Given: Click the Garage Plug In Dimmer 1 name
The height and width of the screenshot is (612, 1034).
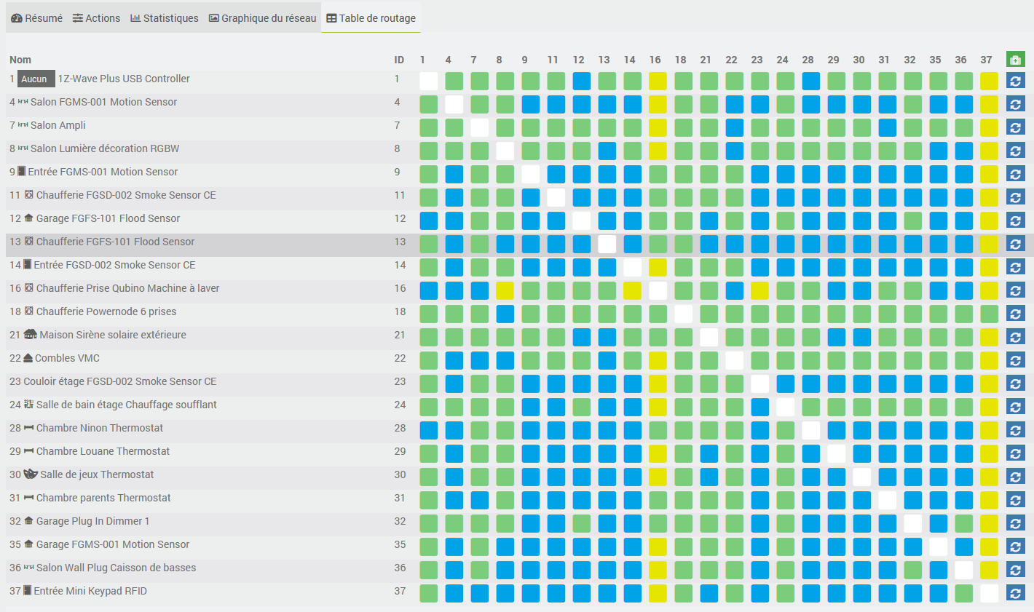Looking at the screenshot, I should pos(92,521).
